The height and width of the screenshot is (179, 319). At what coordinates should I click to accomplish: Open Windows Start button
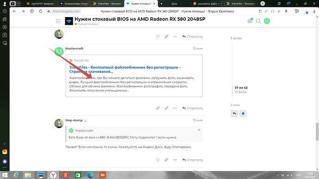point(5,175)
